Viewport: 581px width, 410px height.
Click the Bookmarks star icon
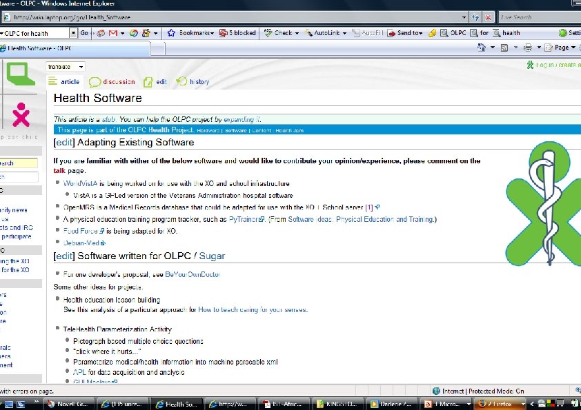pos(171,33)
